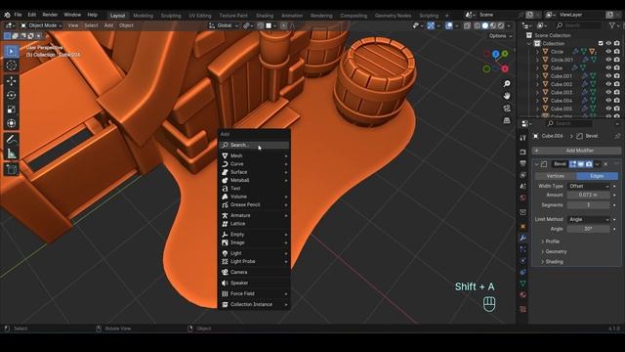Toggle Bevel modifier edit mode display
Image resolution: width=625 pixels, height=352 pixels.
573,164
